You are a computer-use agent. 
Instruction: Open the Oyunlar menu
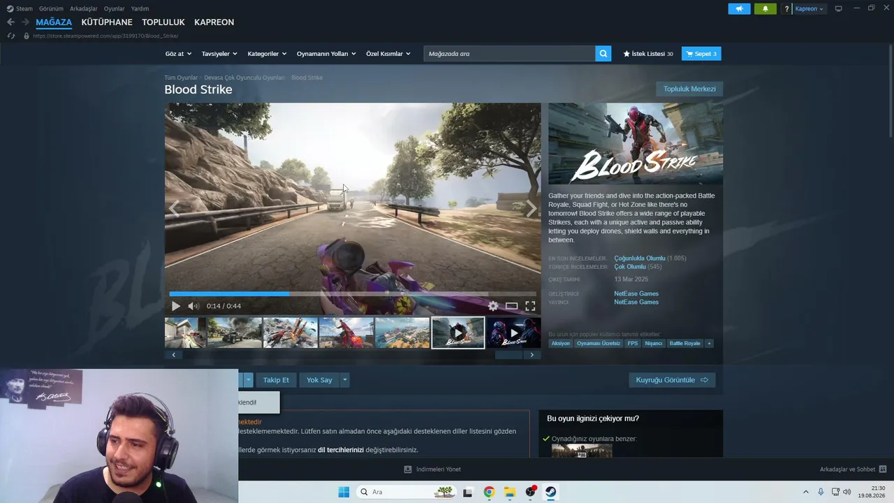[115, 9]
